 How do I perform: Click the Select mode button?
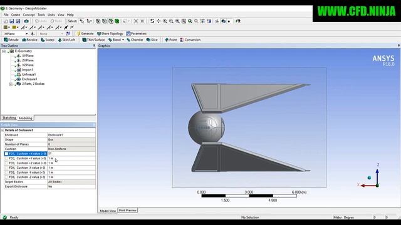(x=72, y=21)
